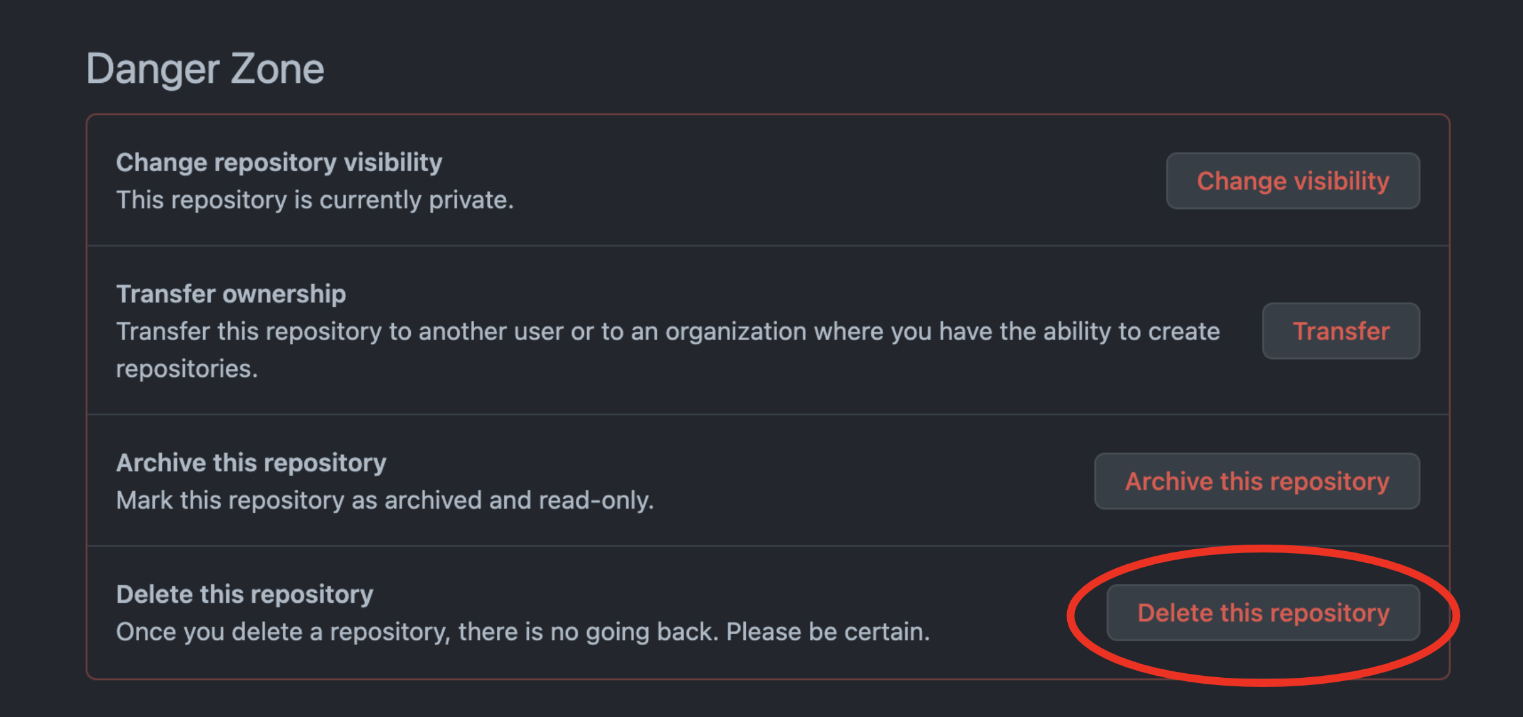This screenshot has height=717, width=1523.
Task: Click the 'Please be certain.' sentence
Action: [x=828, y=632]
